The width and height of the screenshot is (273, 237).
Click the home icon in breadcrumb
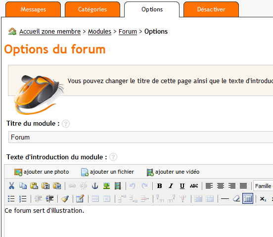click(x=12, y=31)
